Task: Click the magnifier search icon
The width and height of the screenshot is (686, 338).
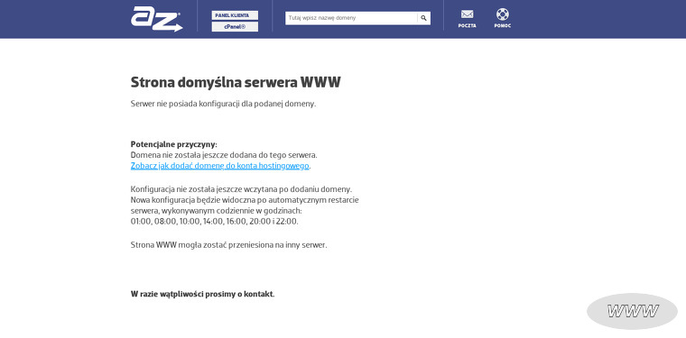Action: tap(423, 18)
